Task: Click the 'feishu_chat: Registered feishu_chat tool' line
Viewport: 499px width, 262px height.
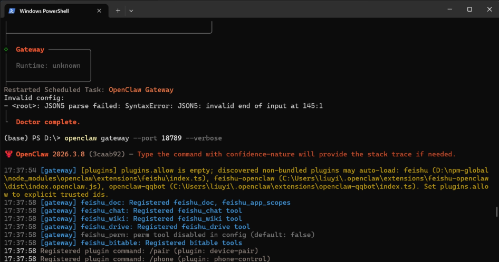Action: (x=123, y=210)
